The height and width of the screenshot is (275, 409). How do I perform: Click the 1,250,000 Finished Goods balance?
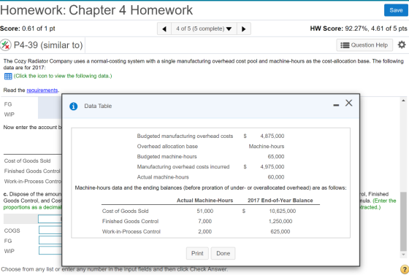coord(280,221)
